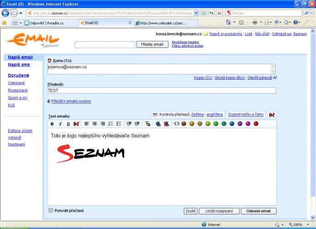Open the Home button dropdown arrow
This screenshot has height=229, width=316.
coord(234,22)
